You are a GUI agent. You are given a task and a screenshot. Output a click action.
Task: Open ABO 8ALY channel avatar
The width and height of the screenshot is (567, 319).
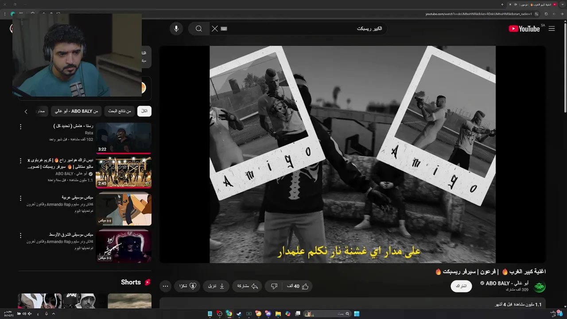(x=540, y=287)
